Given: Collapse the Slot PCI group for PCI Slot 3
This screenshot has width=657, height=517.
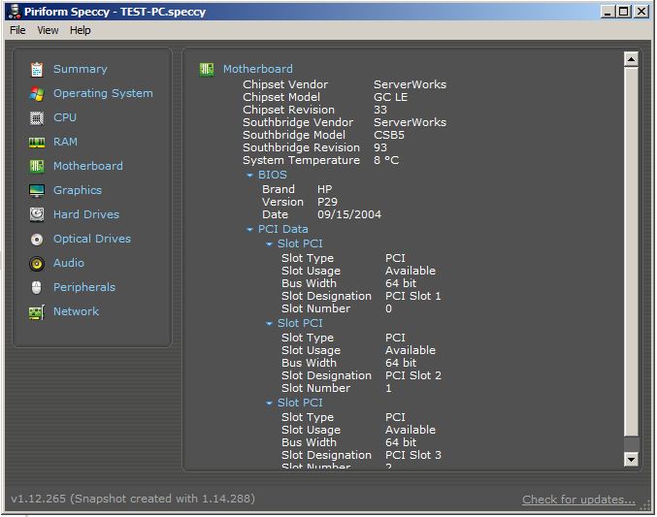Looking at the screenshot, I should coord(269,404).
